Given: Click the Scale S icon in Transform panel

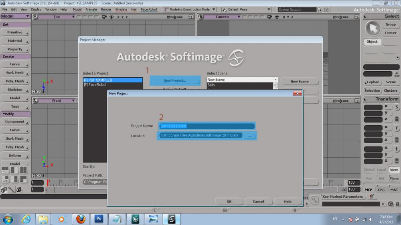Looking at the screenshot, I should click(x=397, y=107).
